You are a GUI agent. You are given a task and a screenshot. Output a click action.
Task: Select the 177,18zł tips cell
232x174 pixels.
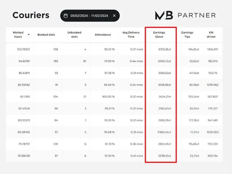(x=194, y=121)
